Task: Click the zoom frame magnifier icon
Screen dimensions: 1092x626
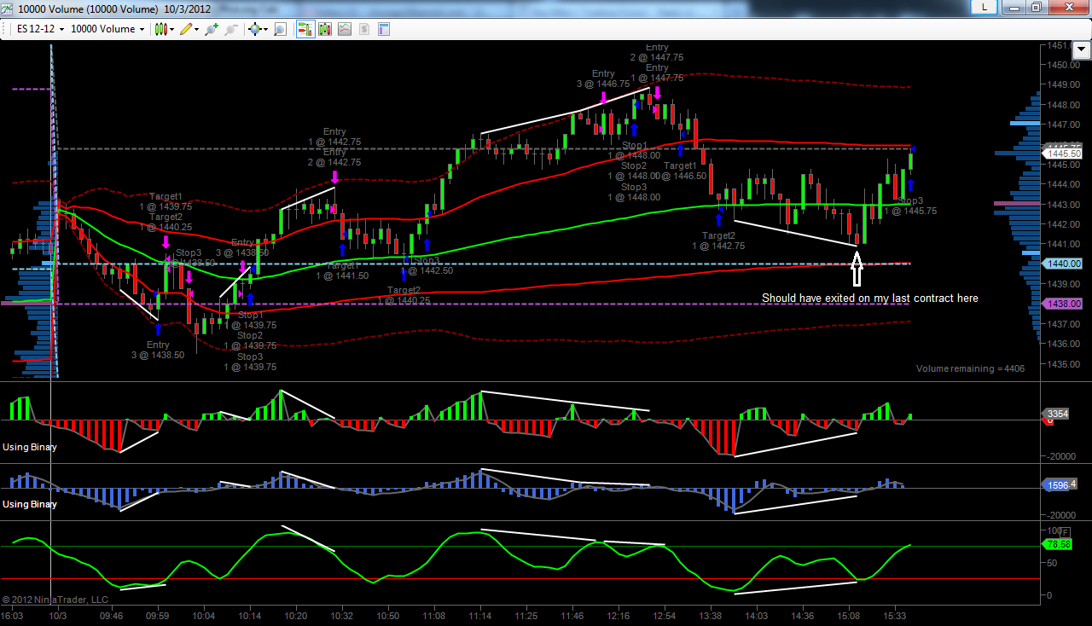Action: (x=280, y=29)
